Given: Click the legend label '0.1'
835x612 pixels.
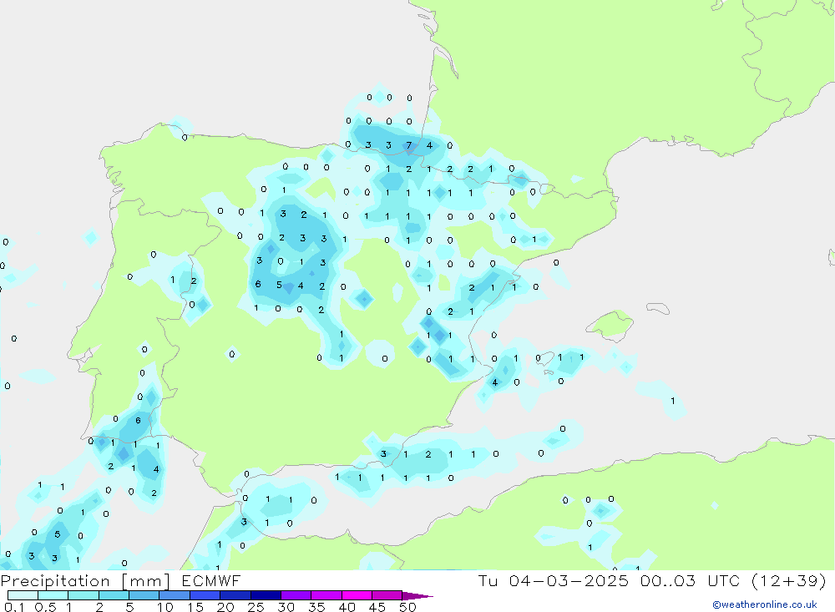Looking at the screenshot, I should tap(14, 607).
